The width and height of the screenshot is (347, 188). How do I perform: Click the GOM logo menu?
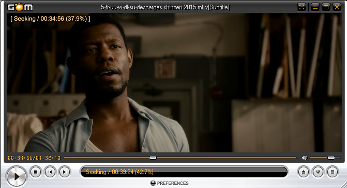(x=20, y=7)
